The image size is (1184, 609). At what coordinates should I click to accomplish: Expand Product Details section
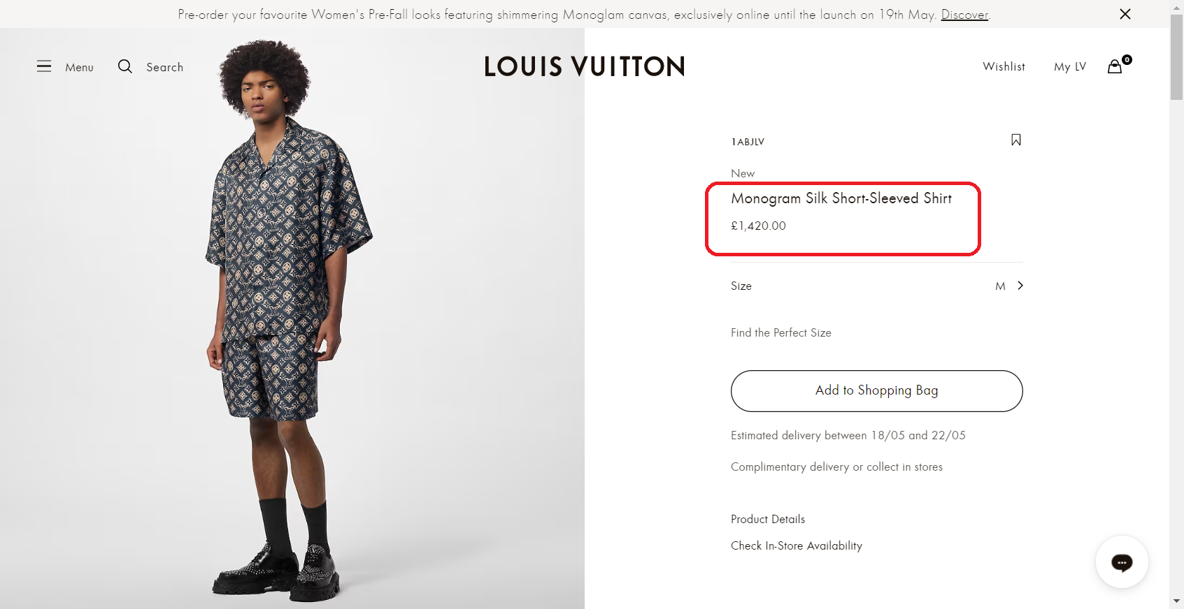coord(768,519)
